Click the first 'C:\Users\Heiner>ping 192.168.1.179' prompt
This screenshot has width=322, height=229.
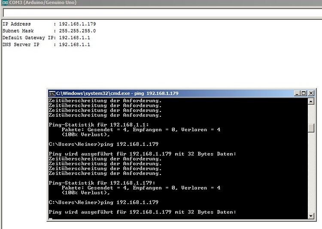103,144
